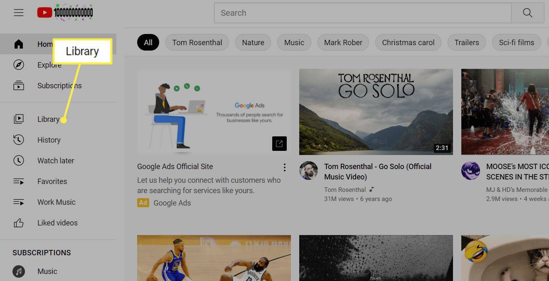The height and width of the screenshot is (281, 549).
Task: Select the Nature filter chip
Action: (x=253, y=42)
